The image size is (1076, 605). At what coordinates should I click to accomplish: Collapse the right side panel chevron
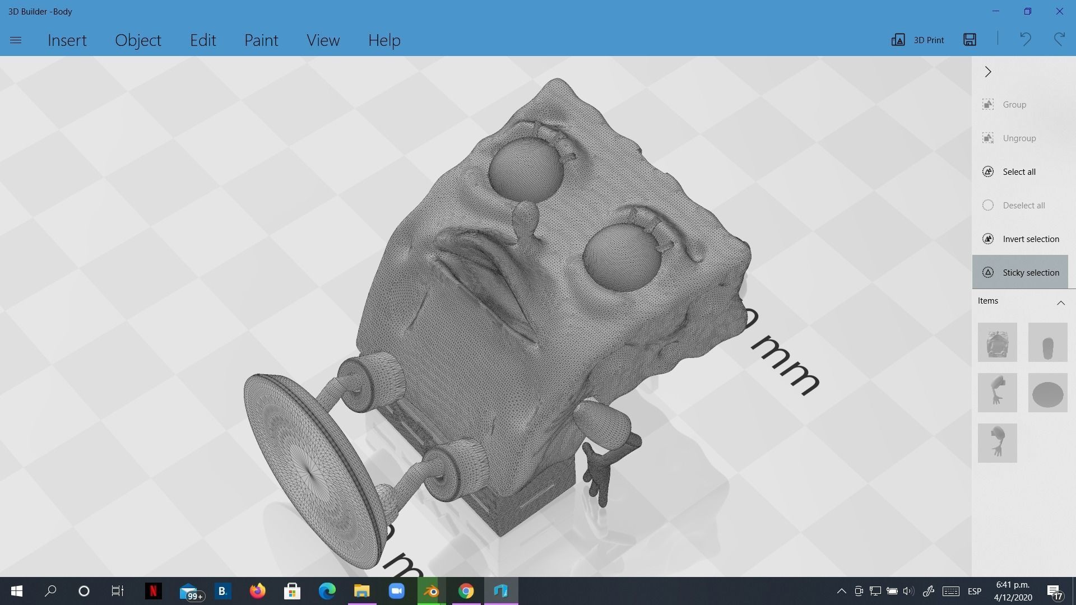(x=988, y=72)
